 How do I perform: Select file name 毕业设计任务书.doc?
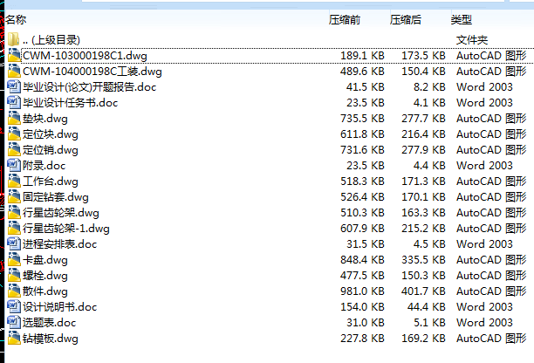click(70, 102)
